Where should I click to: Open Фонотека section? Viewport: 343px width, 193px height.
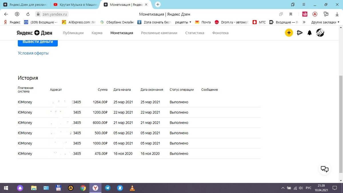[220, 33]
